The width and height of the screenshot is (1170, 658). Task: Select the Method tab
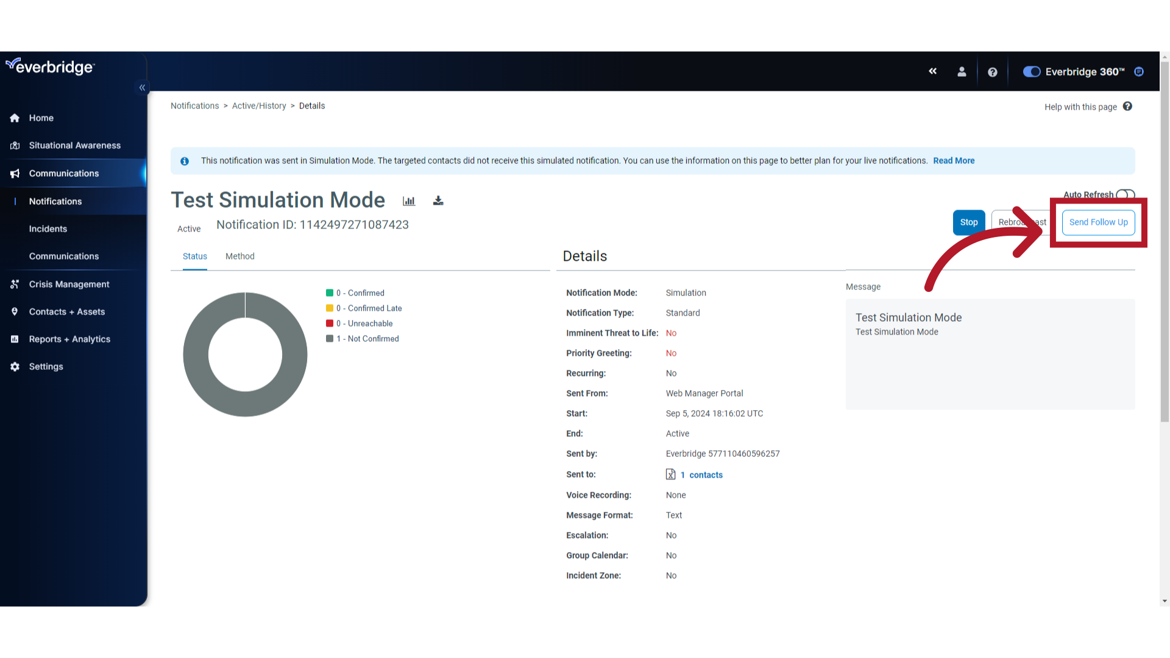coord(239,255)
